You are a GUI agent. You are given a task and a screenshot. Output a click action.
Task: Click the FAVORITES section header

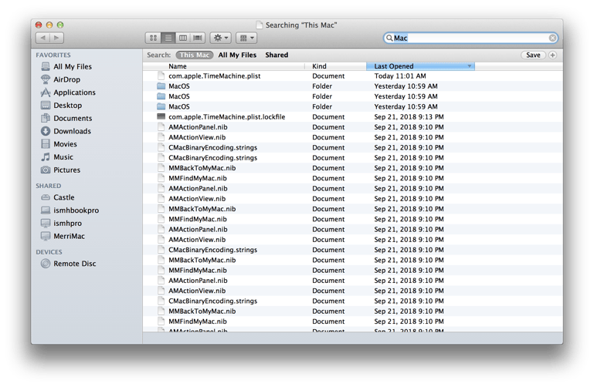(53, 56)
